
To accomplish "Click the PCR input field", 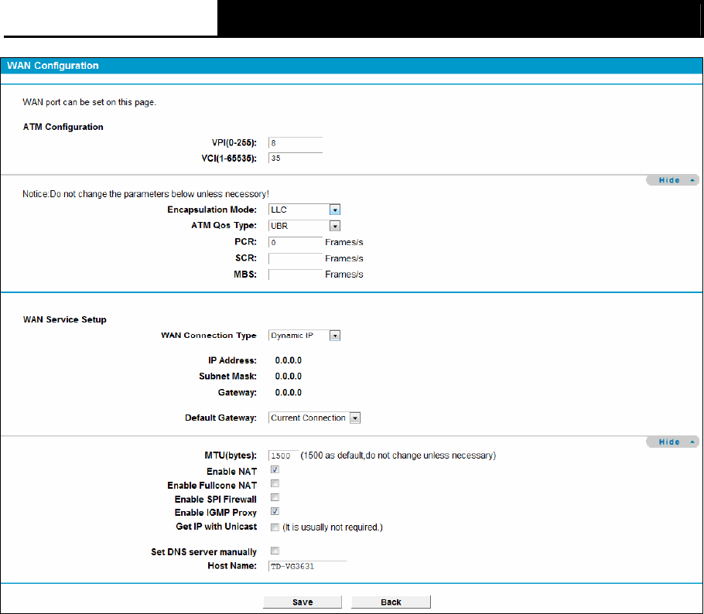I will tap(296, 242).
